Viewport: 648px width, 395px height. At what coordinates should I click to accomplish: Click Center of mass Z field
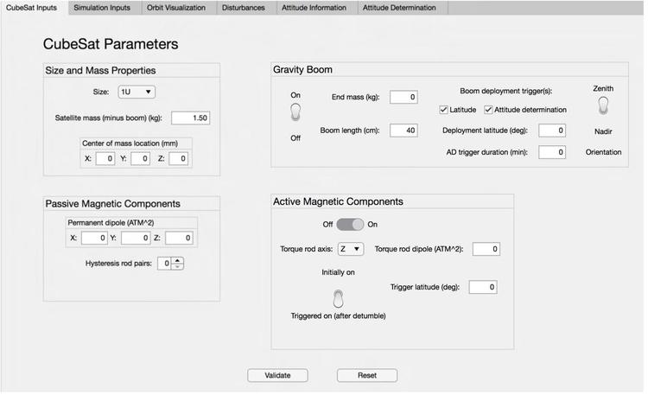click(178, 158)
